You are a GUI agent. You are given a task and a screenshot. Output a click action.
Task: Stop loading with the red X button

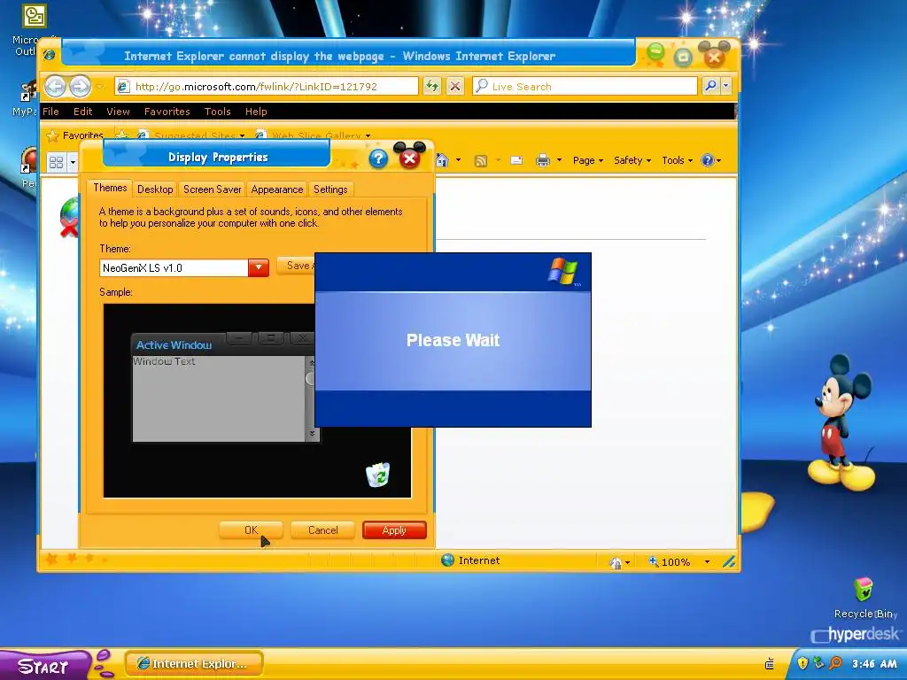455,87
